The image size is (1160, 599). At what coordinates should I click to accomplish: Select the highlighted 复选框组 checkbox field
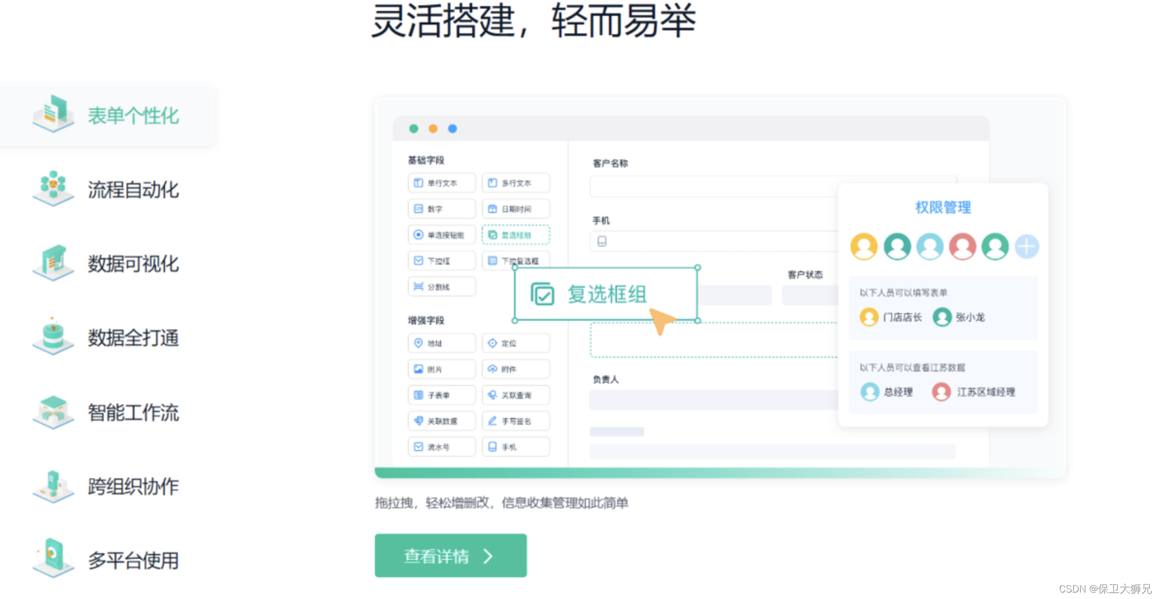pyautogui.click(x=515, y=235)
